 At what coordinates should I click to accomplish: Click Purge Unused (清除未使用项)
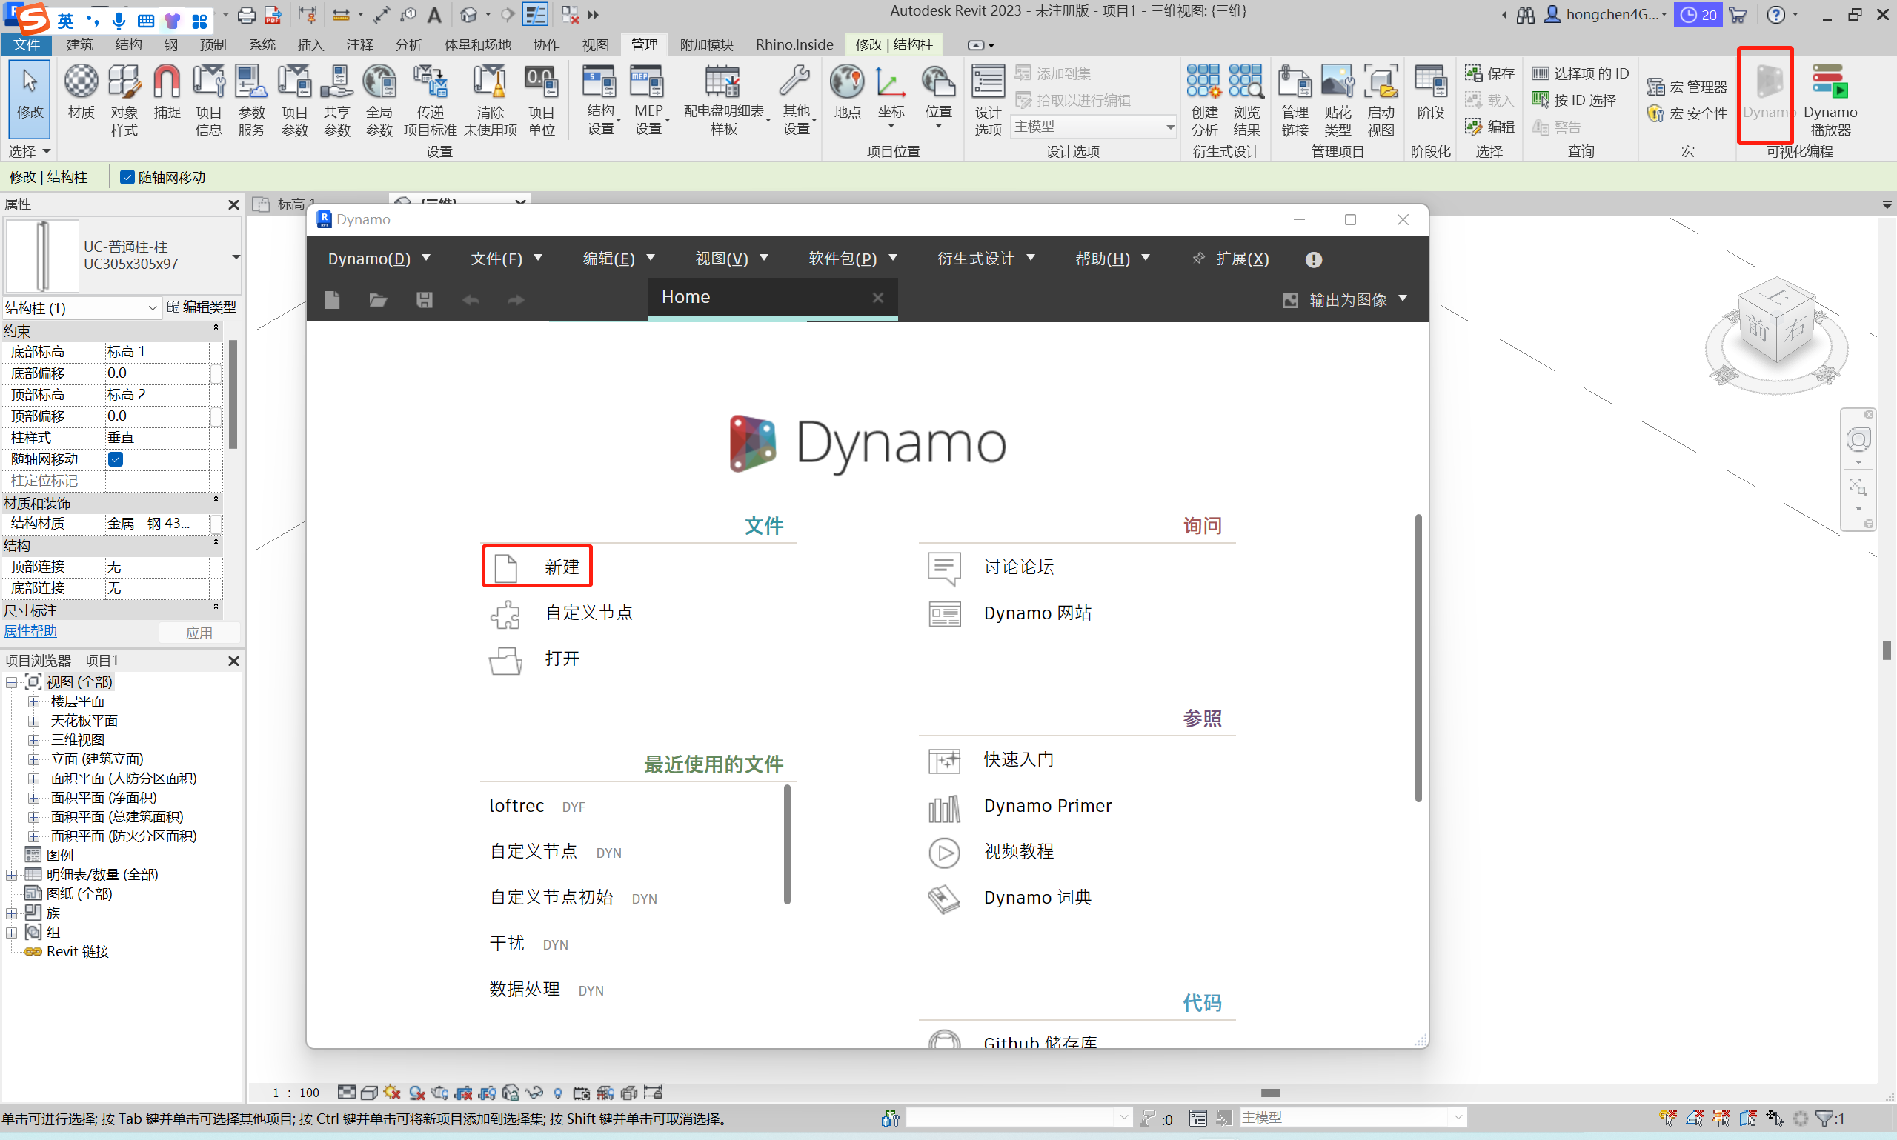point(491,101)
